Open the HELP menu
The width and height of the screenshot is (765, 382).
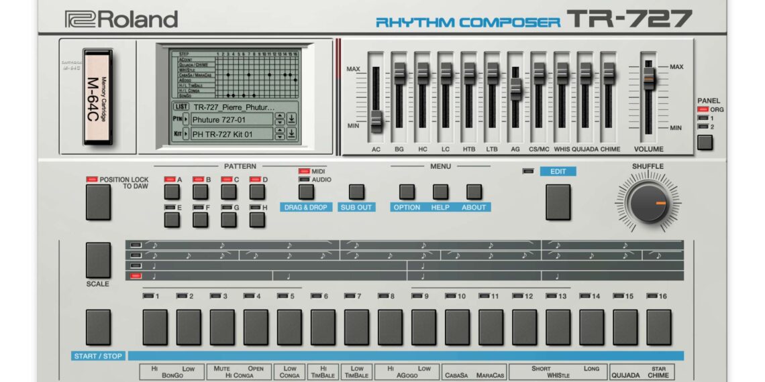[440, 192]
